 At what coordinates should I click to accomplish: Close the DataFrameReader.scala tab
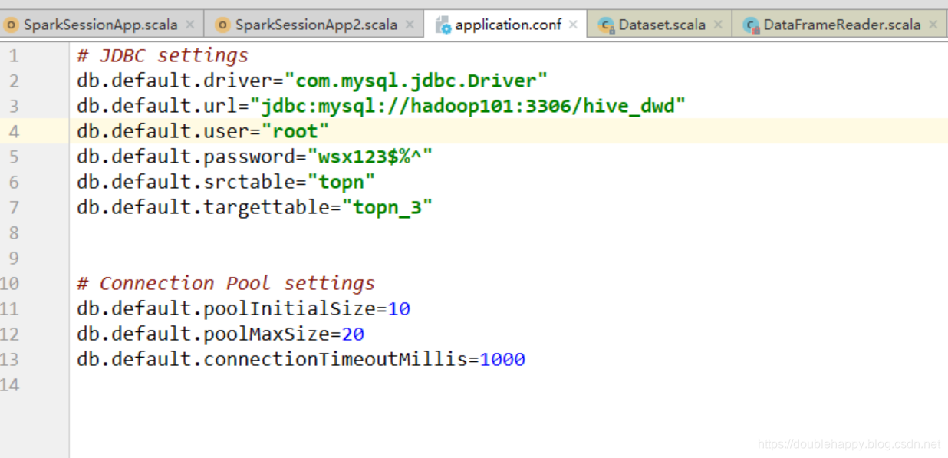[933, 25]
